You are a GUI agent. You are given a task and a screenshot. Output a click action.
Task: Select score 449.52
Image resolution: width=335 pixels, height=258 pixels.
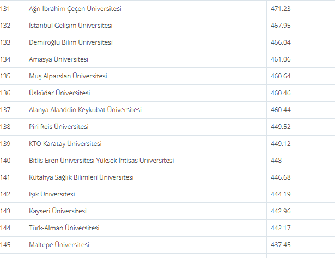point(281,126)
